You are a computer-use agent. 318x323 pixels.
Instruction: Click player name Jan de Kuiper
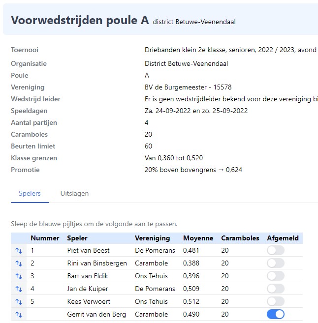(x=88, y=289)
